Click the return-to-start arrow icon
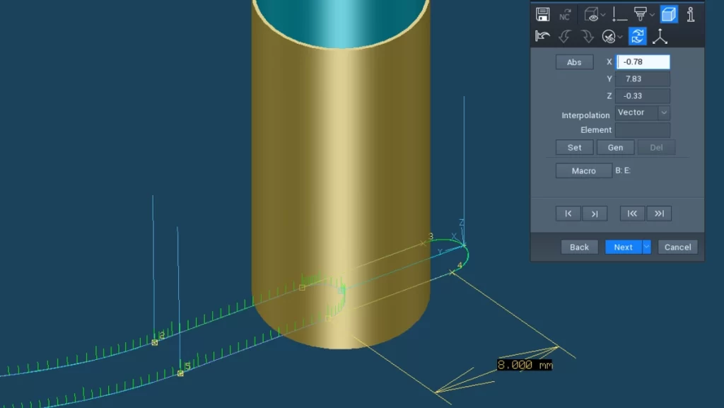 tap(542, 36)
